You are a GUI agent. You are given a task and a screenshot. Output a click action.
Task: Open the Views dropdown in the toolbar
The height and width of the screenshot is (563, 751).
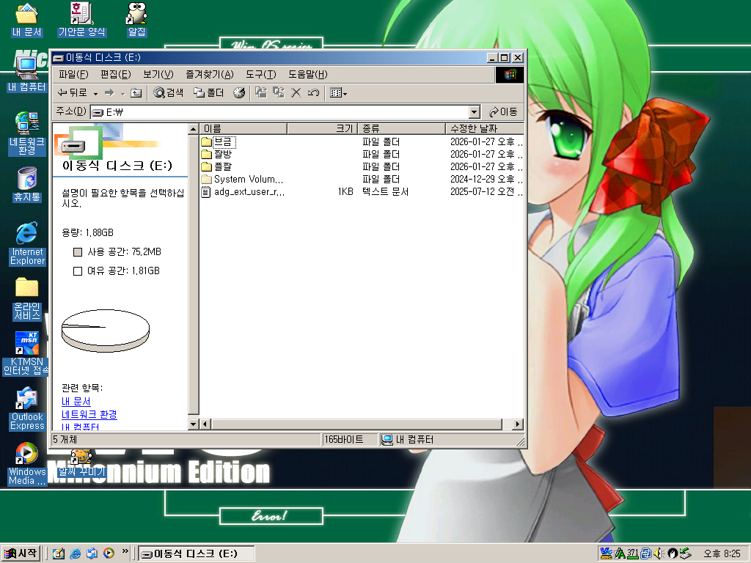coord(338,93)
